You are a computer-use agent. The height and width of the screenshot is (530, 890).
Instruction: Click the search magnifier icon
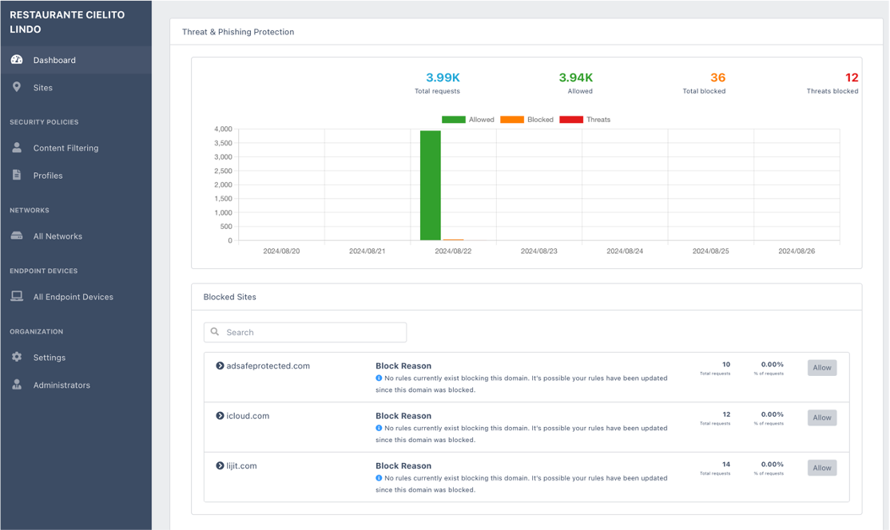tap(215, 331)
